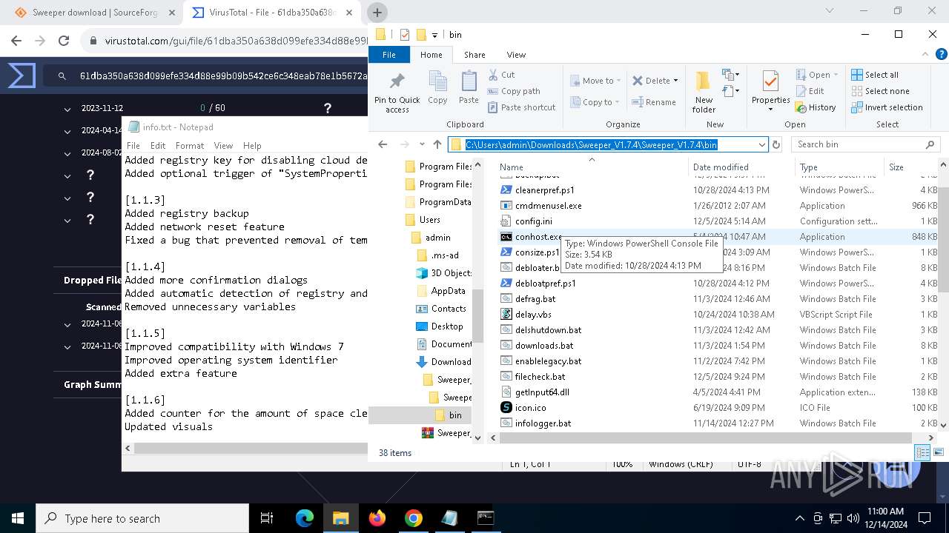
Task: Switch to Share ribbon tab
Action: coord(474,55)
